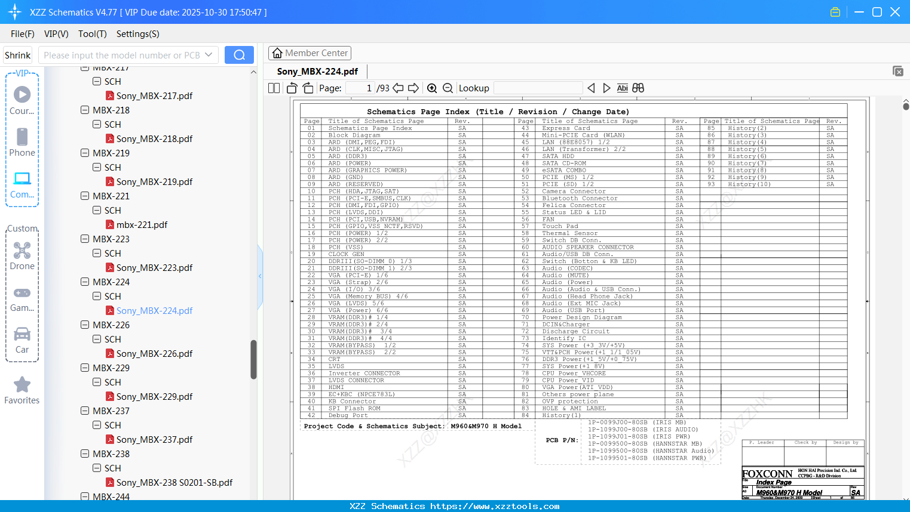Rotate the page counterclockwise
Screen dimensions: 910x512
pyautogui.click(x=292, y=88)
